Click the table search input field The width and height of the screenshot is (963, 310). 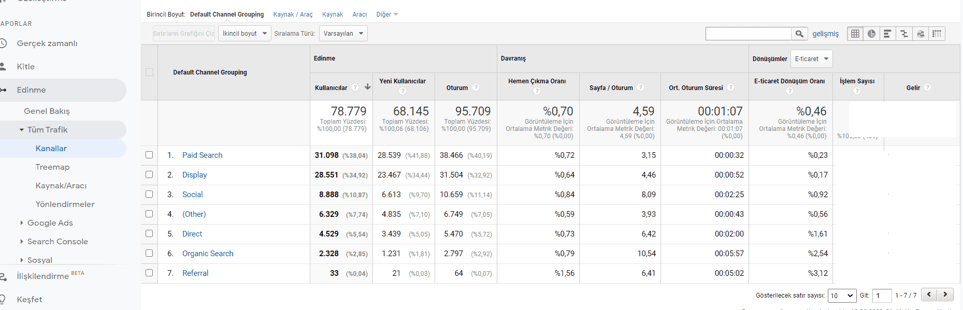click(x=748, y=34)
